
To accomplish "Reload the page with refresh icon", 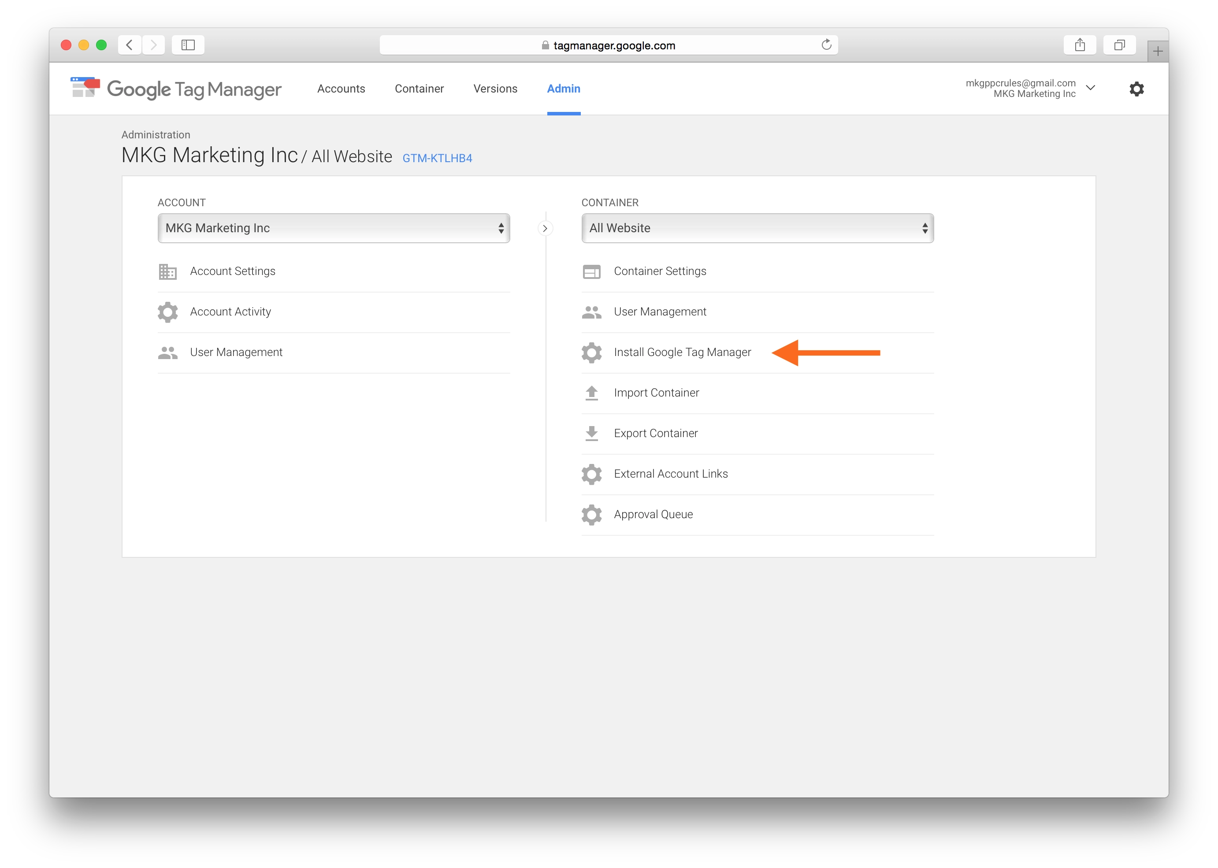I will (x=826, y=45).
